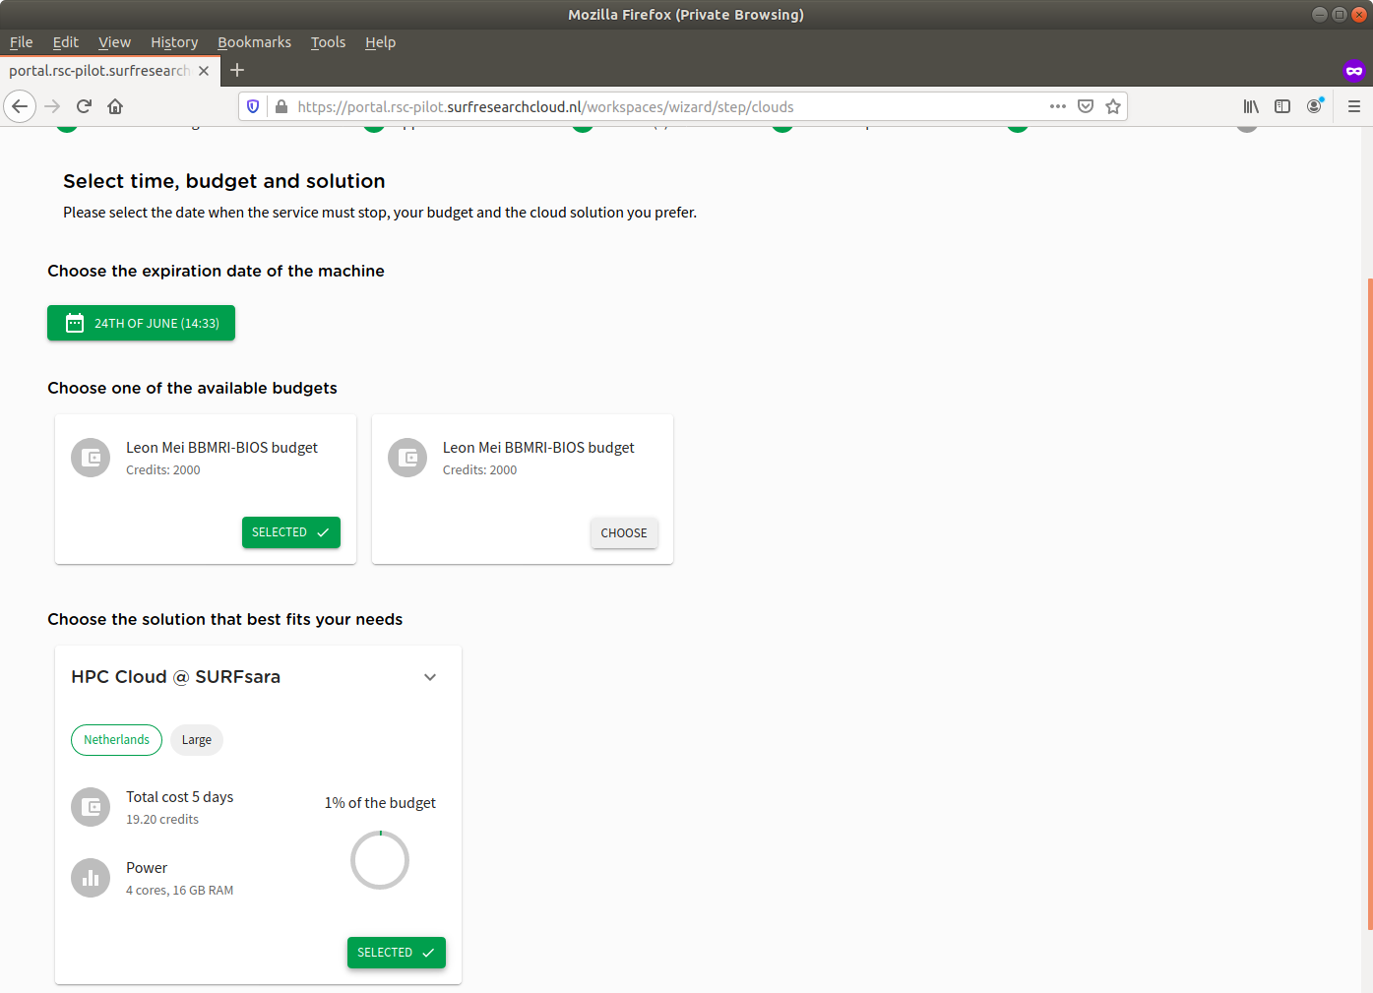Click 'Select time, budget and solution' heading
The height and width of the screenshot is (993, 1373).
(224, 181)
